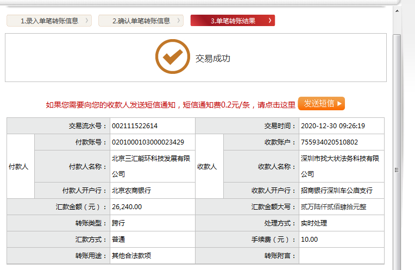Go to step 1.录入单笔转账信息
This screenshot has width=415, height=270.
pyautogui.click(x=49, y=21)
